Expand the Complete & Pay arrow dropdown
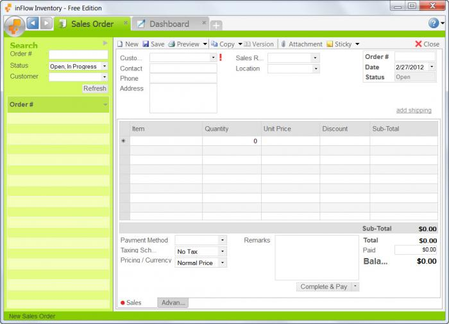Screen dimensions: 449x324 point(355,286)
